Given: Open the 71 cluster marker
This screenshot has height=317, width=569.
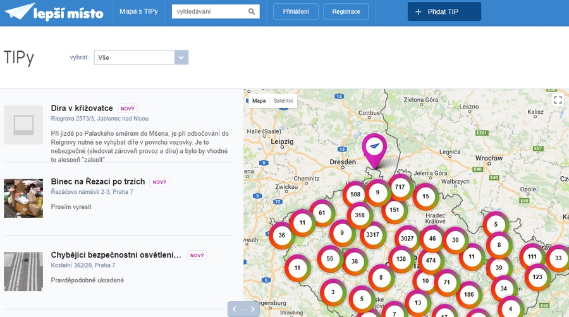Looking at the screenshot, I should [x=447, y=282].
